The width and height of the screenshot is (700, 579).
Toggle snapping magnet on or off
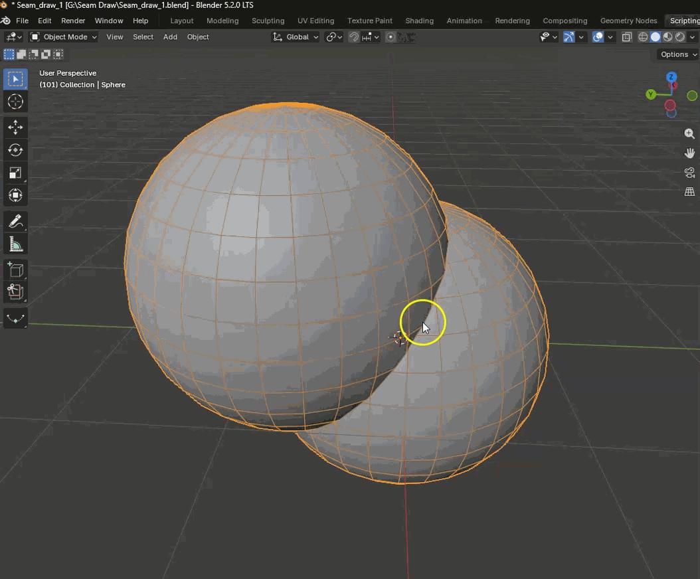353,37
